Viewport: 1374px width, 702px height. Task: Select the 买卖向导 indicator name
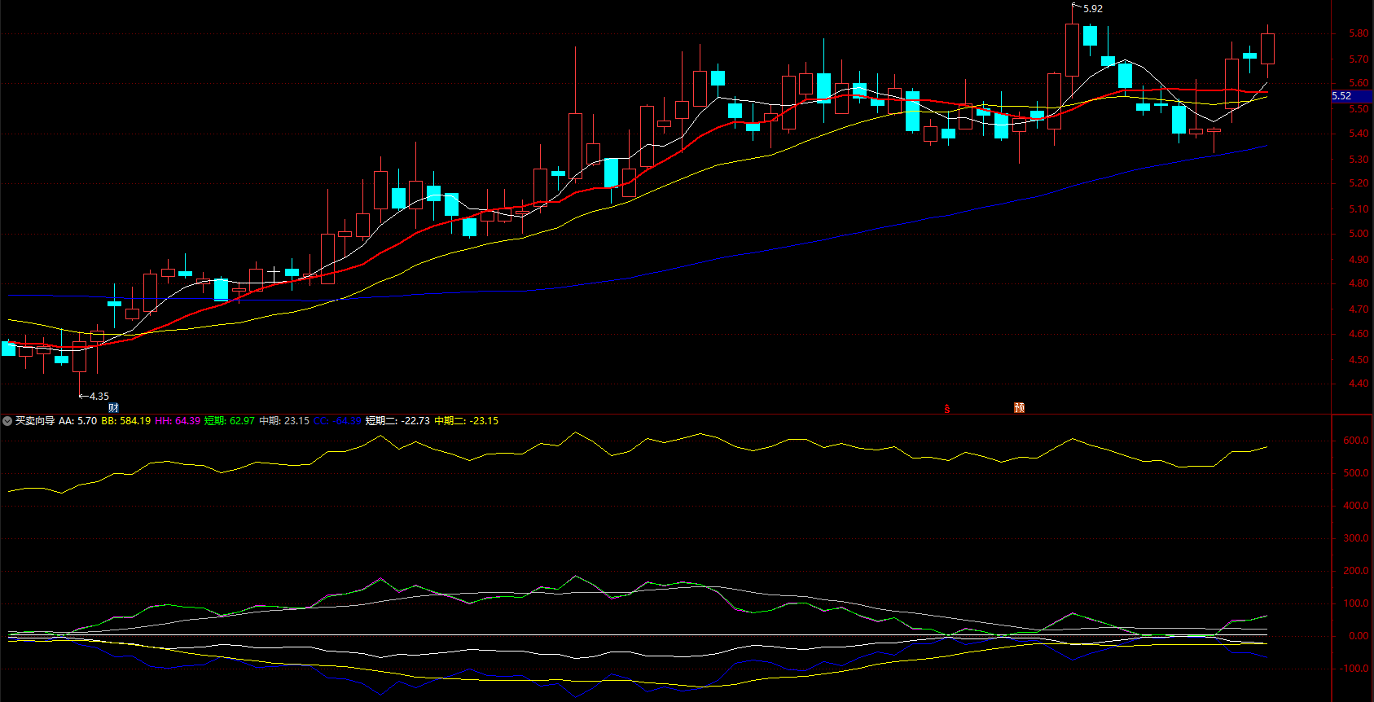(x=35, y=421)
